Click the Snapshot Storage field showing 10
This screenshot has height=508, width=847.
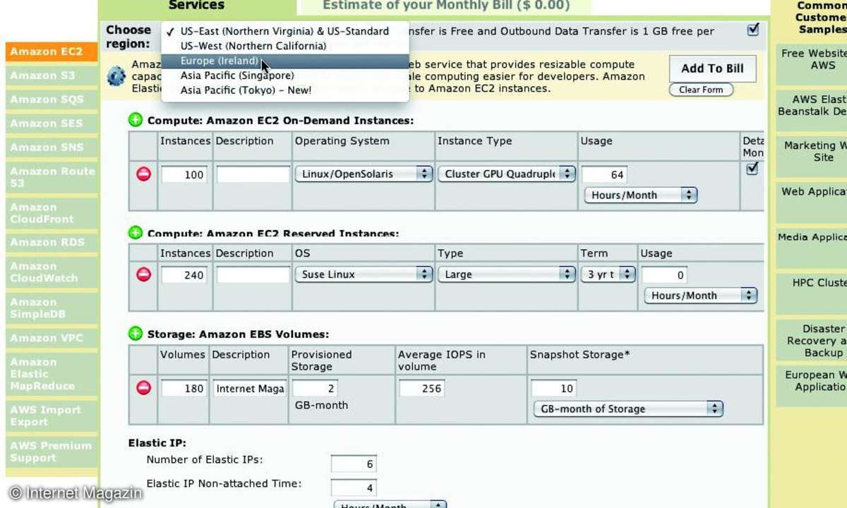pyautogui.click(x=554, y=389)
